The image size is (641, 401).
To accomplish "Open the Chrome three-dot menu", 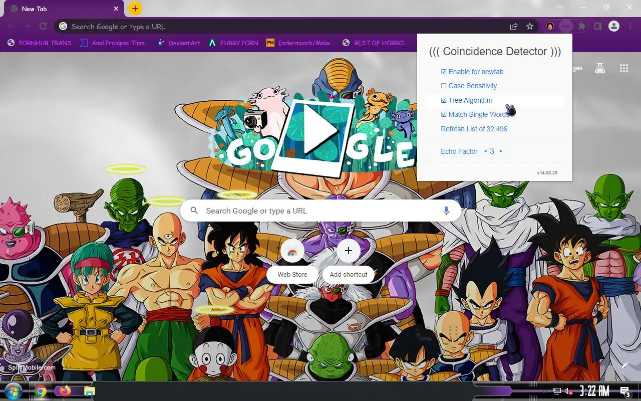I will coord(630,27).
